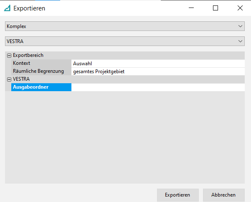Click the Exportieren title bar text
The width and height of the screenshot is (251, 202).
[29, 8]
